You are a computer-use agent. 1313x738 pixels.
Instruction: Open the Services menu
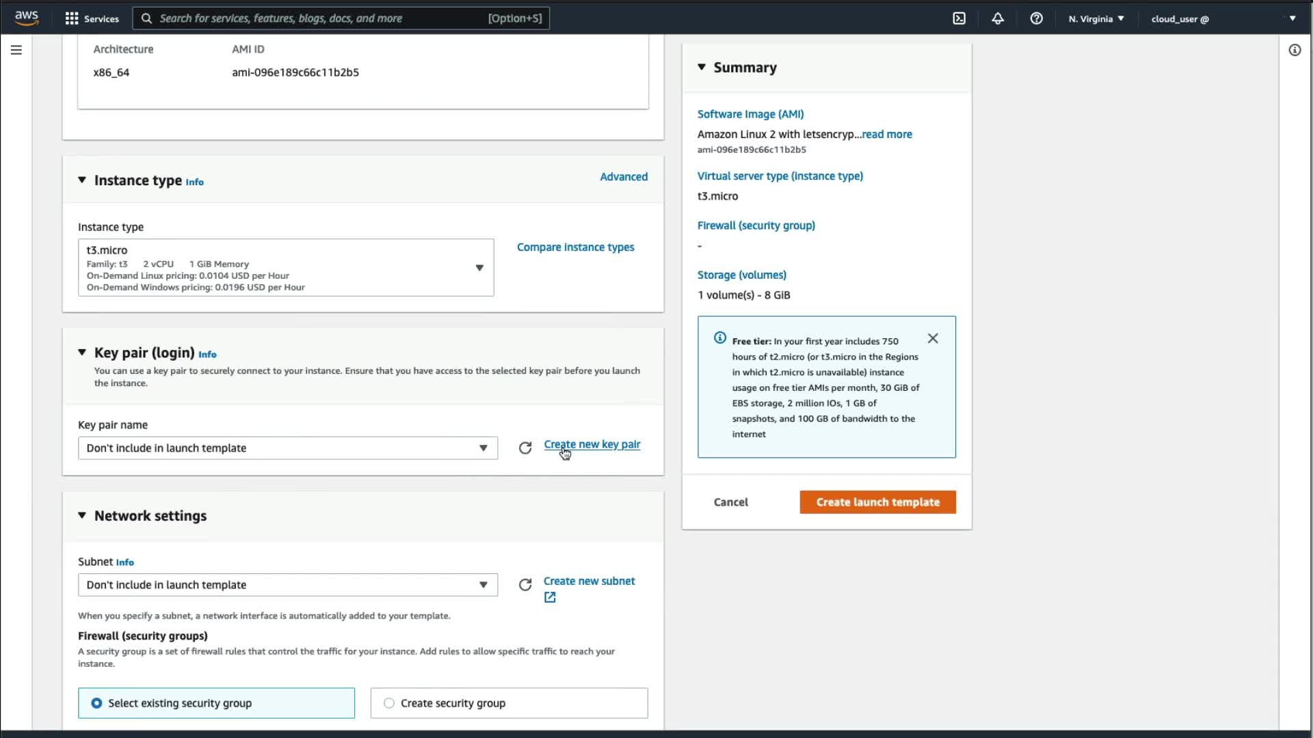(x=92, y=18)
